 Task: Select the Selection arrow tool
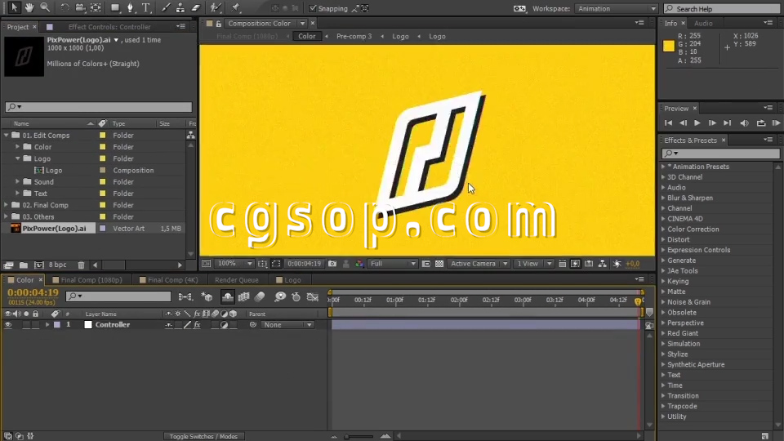pos(14,7)
